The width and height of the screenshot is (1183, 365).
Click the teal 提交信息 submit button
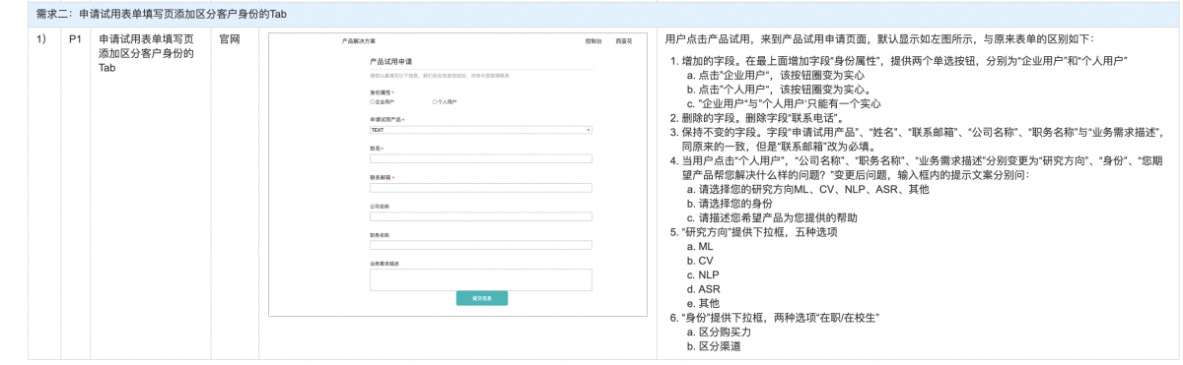(481, 299)
